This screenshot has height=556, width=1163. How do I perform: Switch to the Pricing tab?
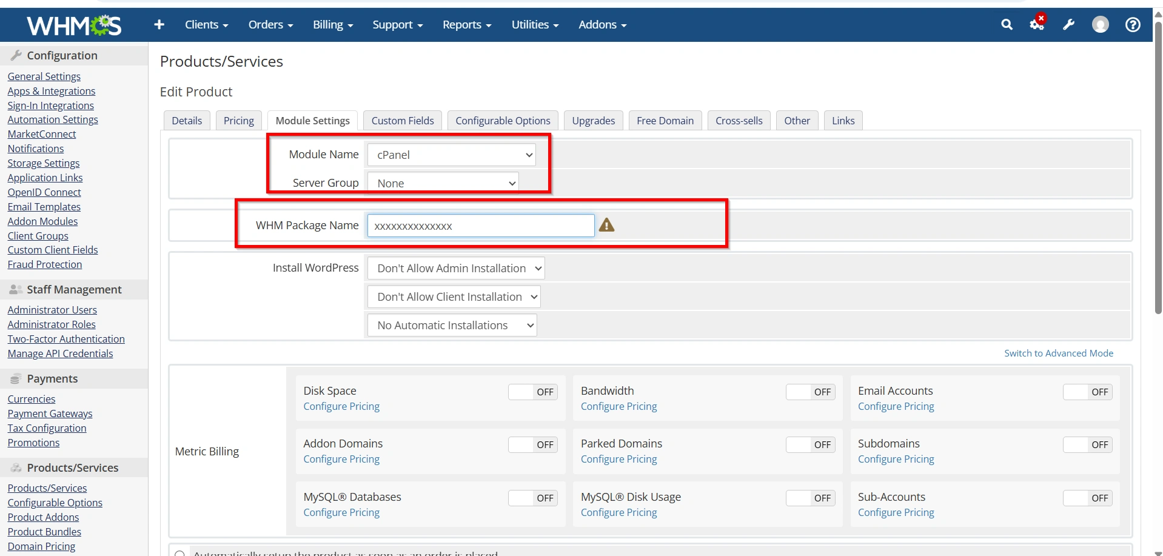[x=239, y=121]
